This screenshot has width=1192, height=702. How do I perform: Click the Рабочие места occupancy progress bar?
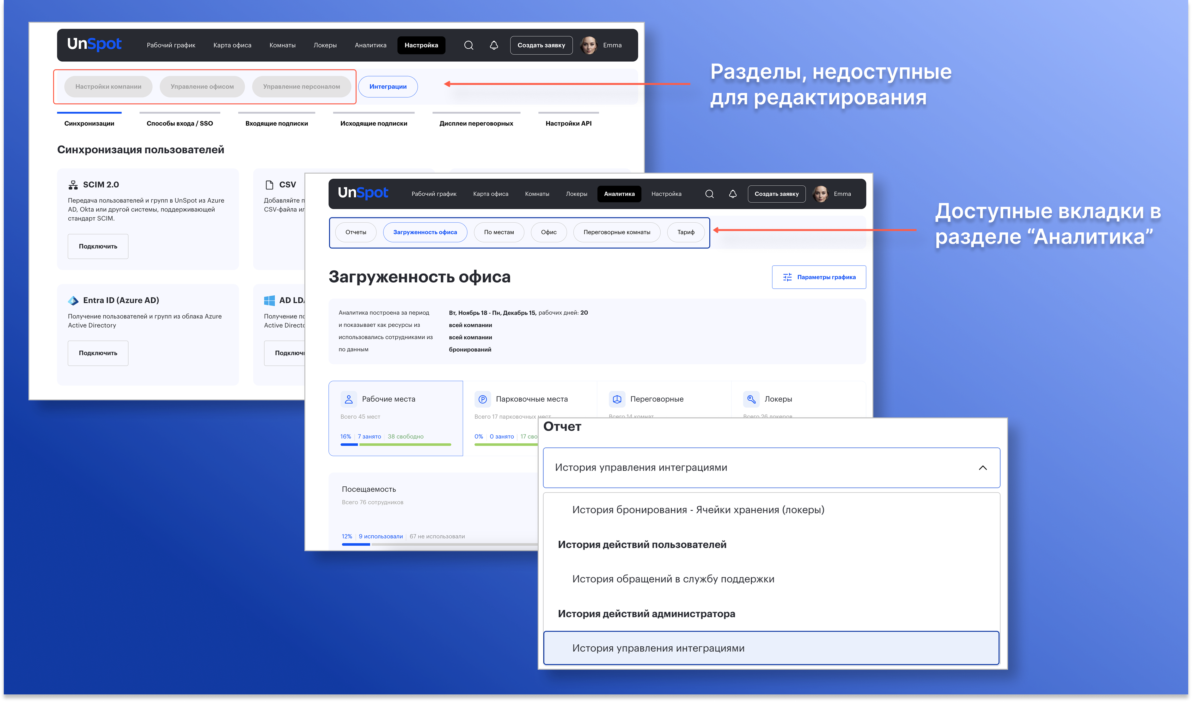[x=395, y=445]
